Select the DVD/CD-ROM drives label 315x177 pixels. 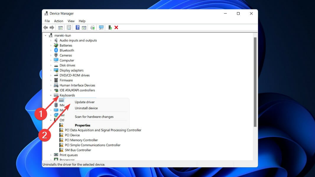click(74, 75)
